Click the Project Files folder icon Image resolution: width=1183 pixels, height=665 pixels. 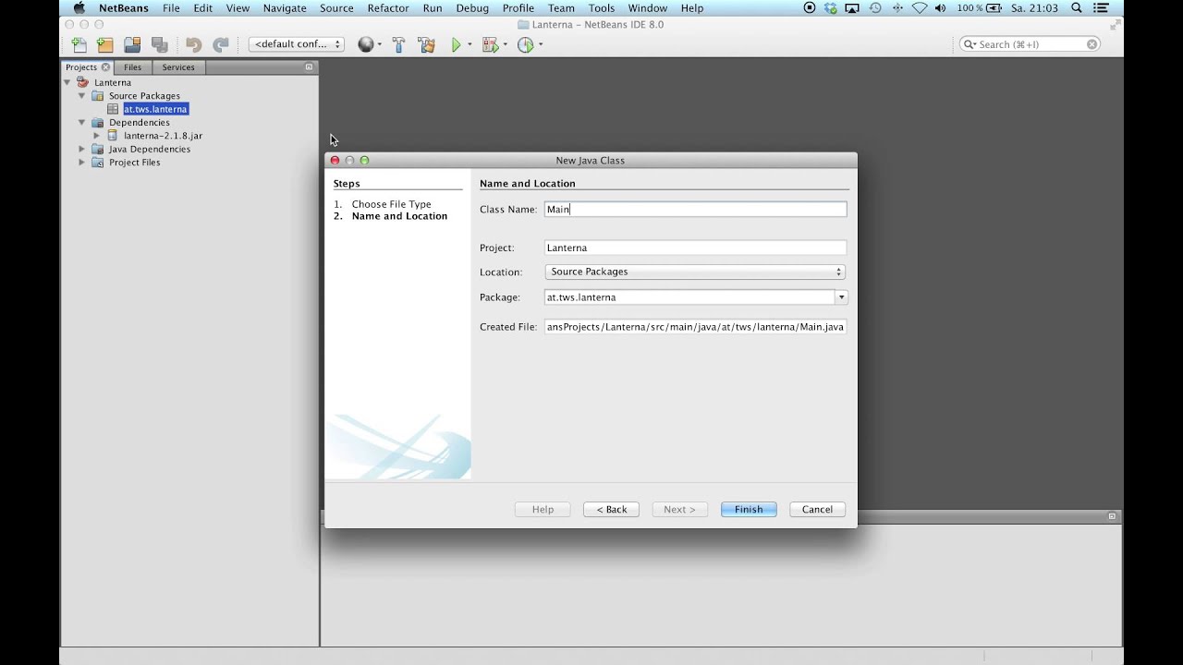pyautogui.click(x=98, y=163)
